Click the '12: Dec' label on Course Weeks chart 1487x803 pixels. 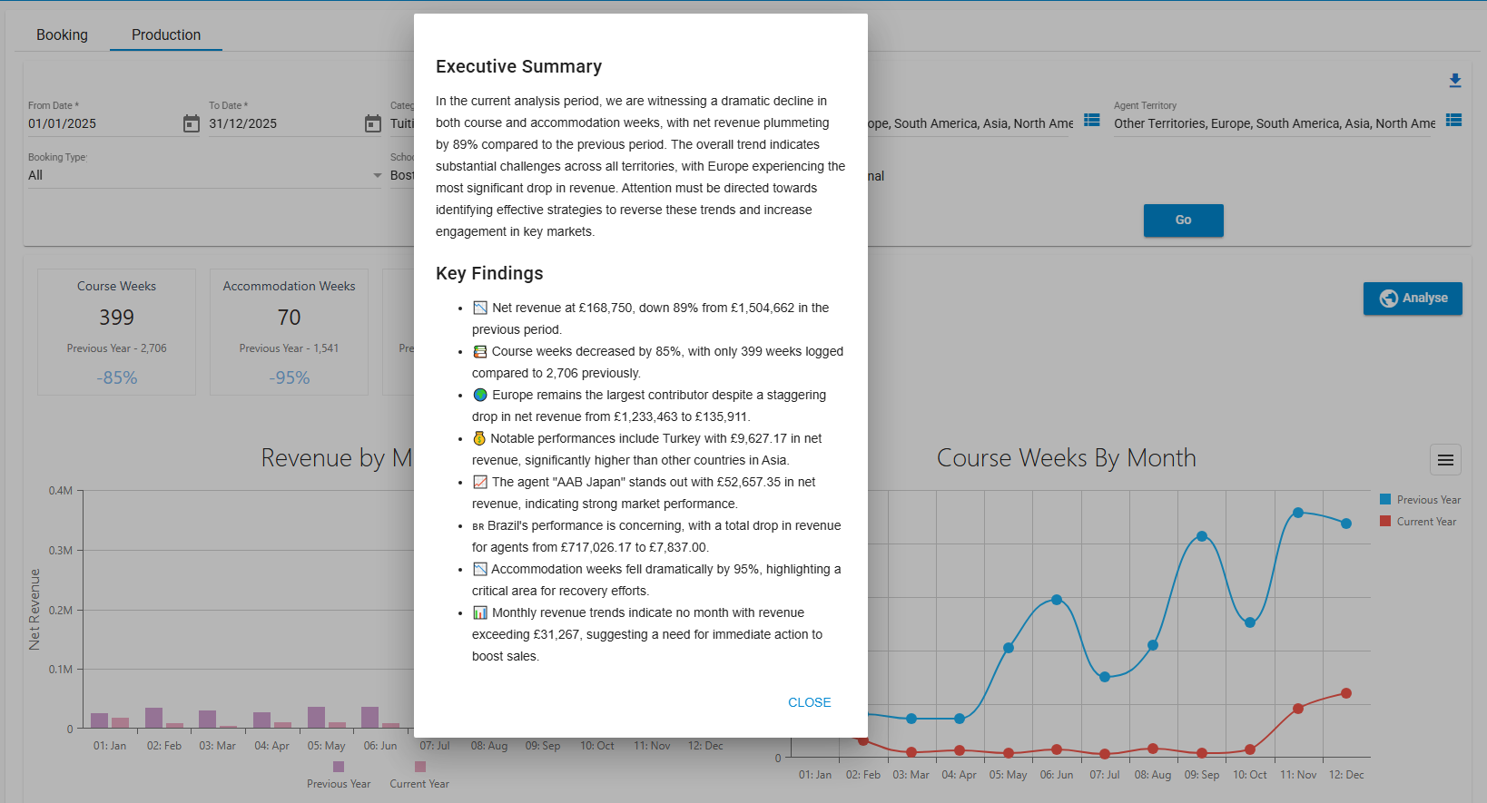pyautogui.click(x=1346, y=775)
